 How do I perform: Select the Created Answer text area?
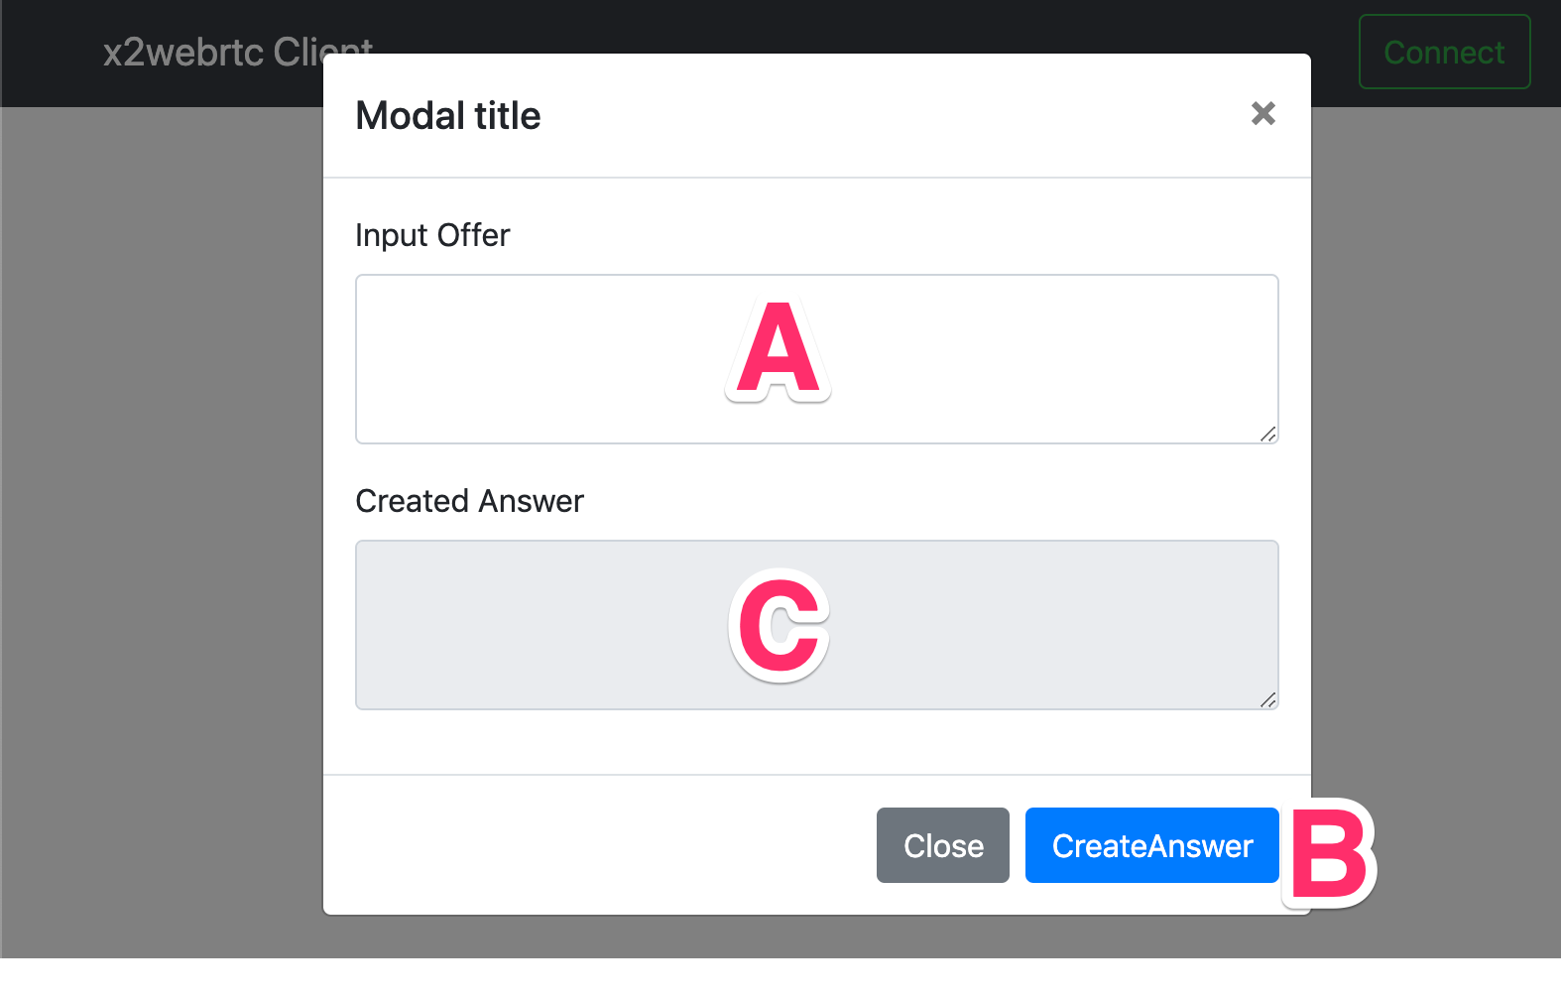tap(817, 625)
